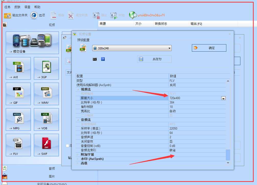The image size is (257, 185).
Task: Select the 关闭音效 row
Action: pyautogui.click(x=151, y=142)
